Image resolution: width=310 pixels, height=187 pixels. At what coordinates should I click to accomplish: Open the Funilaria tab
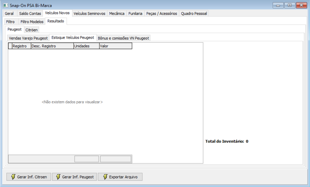point(135,13)
